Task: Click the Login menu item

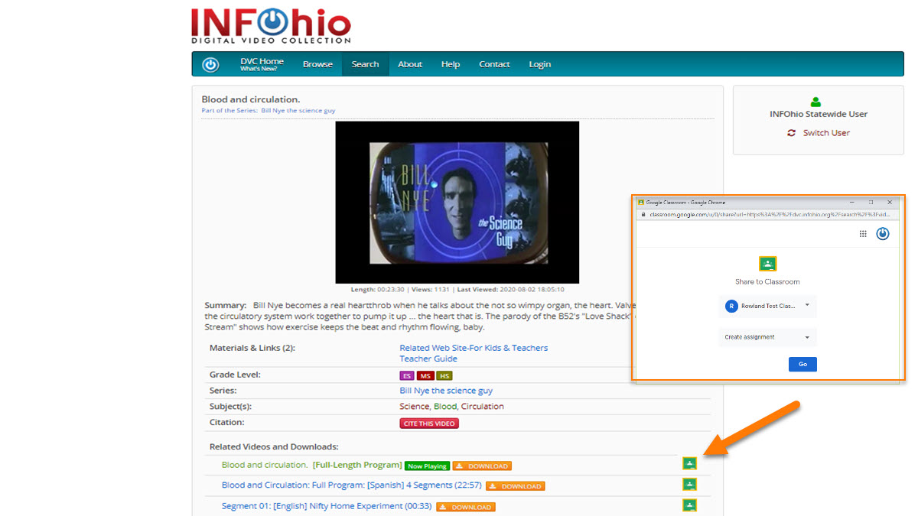Action: 540,64
